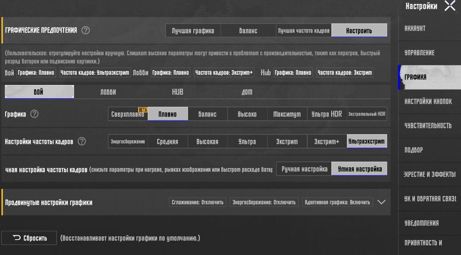Open Настройки кнопок section
Viewport: 461px width, 255px height.
point(430,101)
